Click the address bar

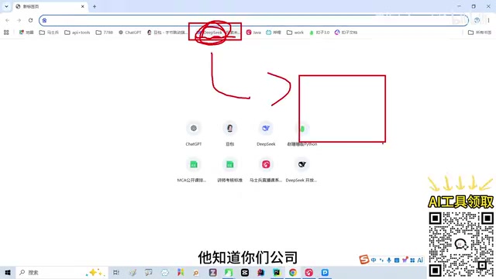click(253, 20)
